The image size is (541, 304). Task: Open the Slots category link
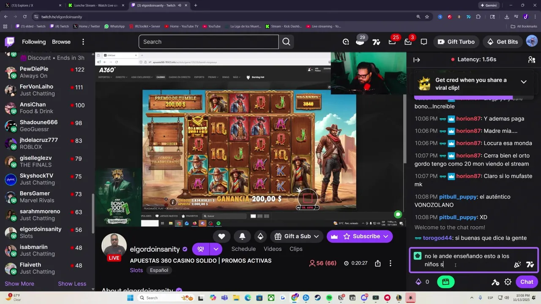pos(137,270)
